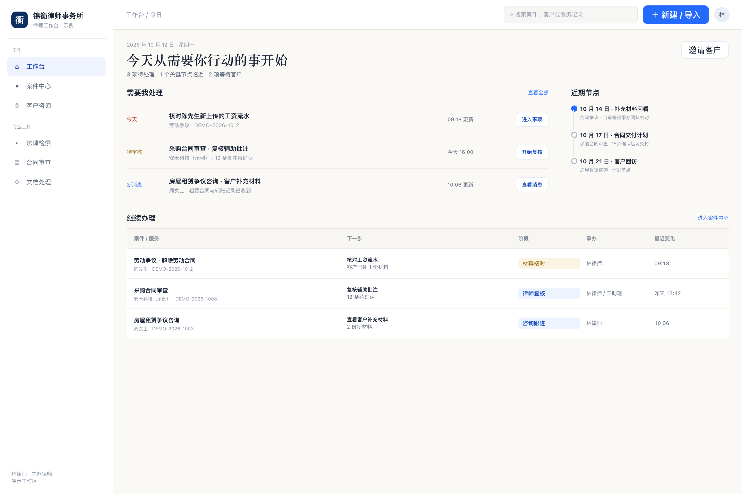This screenshot has height=494, width=742.
Task: Click the search icon in search box
Action: (511, 15)
